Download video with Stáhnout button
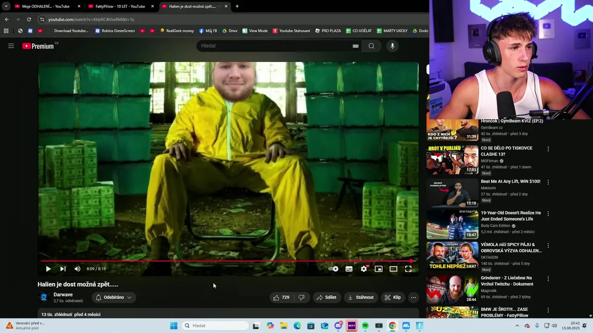The width and height of the screenshot is (593, 333). [360, 297]
